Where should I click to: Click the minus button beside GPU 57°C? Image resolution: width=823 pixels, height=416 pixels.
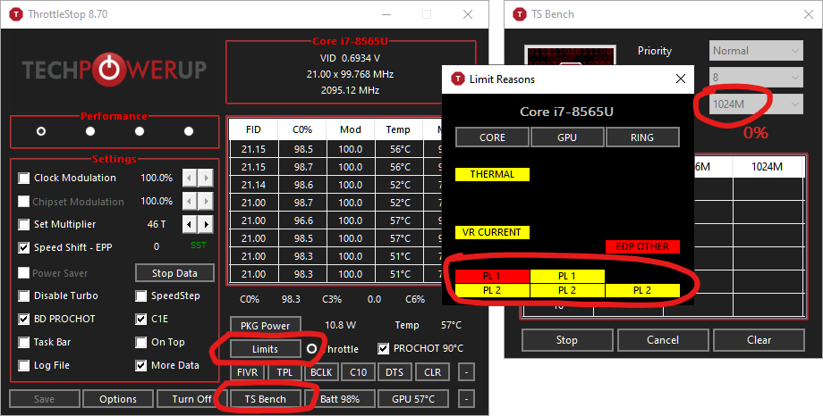[467, 399]
